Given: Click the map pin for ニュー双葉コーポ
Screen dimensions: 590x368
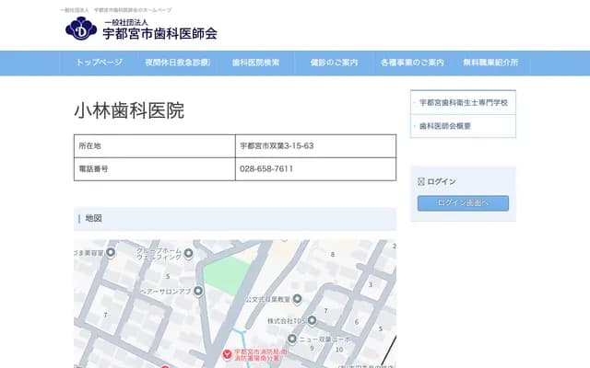Looking at the screenshot, I should [292, 339].
